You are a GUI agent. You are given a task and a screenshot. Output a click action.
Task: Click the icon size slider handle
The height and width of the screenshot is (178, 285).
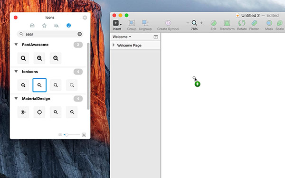[66, 135]
